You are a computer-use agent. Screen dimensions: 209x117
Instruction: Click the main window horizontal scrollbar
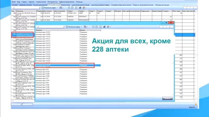coord(103,101)
